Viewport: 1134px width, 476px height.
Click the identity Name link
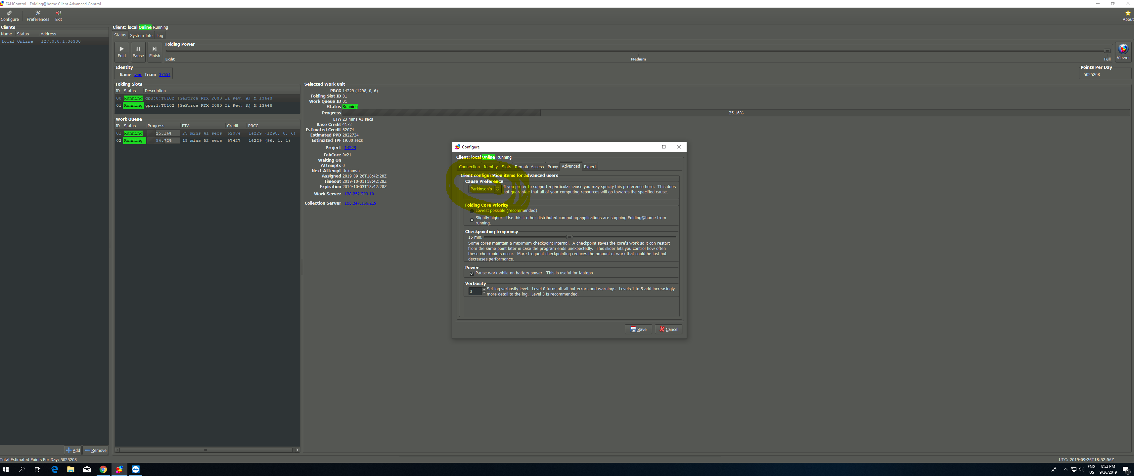[x=138, y=75]
